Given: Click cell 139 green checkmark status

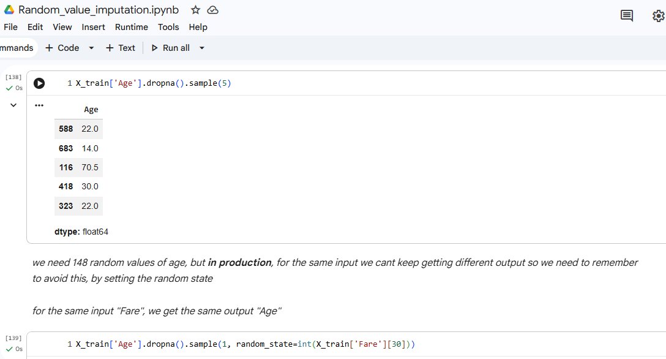Looking at the screenshot, I should click(x=9, y=349).
